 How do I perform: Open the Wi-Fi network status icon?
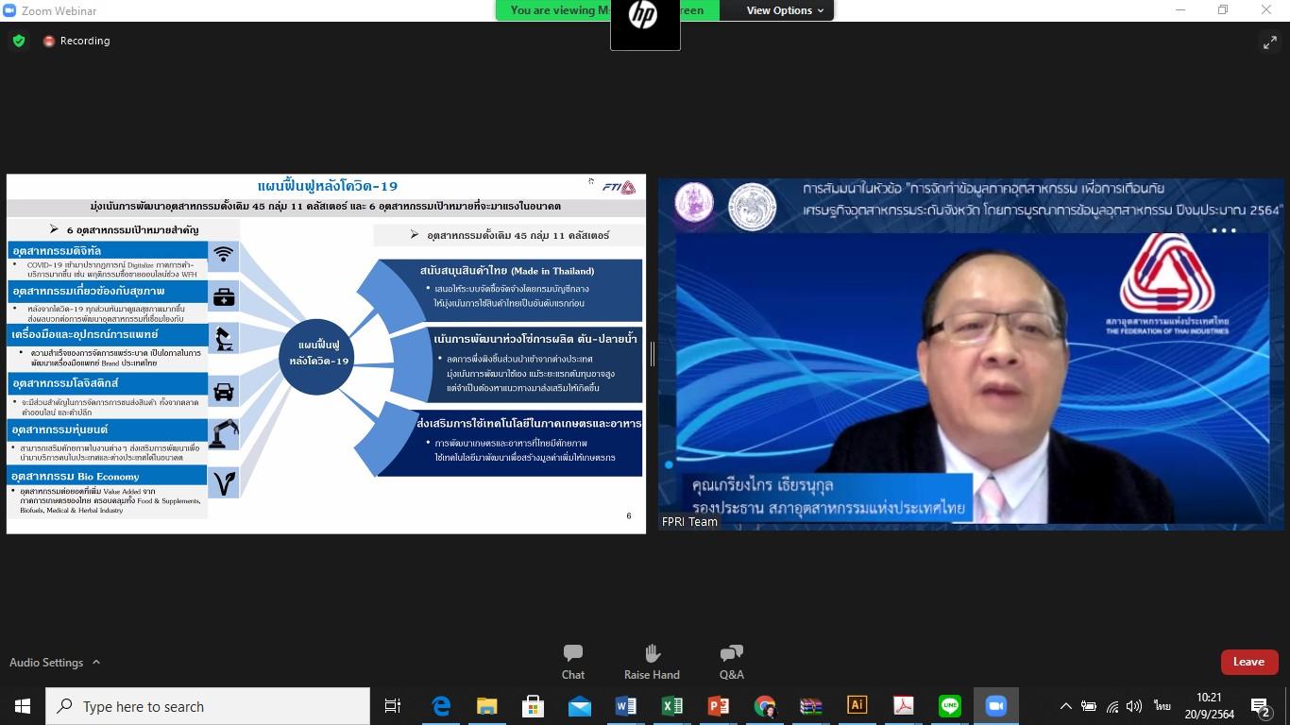point(1112,706)
